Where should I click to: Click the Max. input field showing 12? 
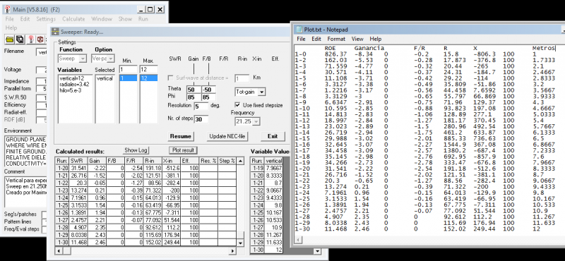[x=148, y=69]
